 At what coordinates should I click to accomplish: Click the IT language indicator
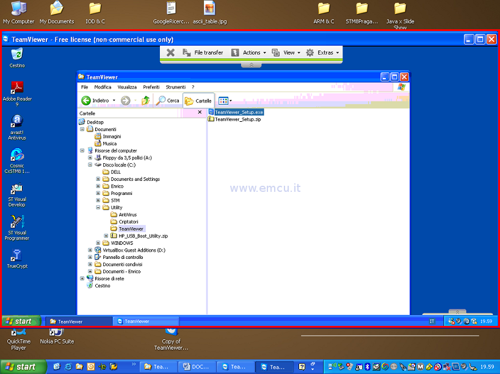[x=432, y=321]
